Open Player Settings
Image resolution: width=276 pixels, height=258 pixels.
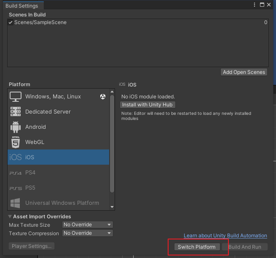point(32,246)
